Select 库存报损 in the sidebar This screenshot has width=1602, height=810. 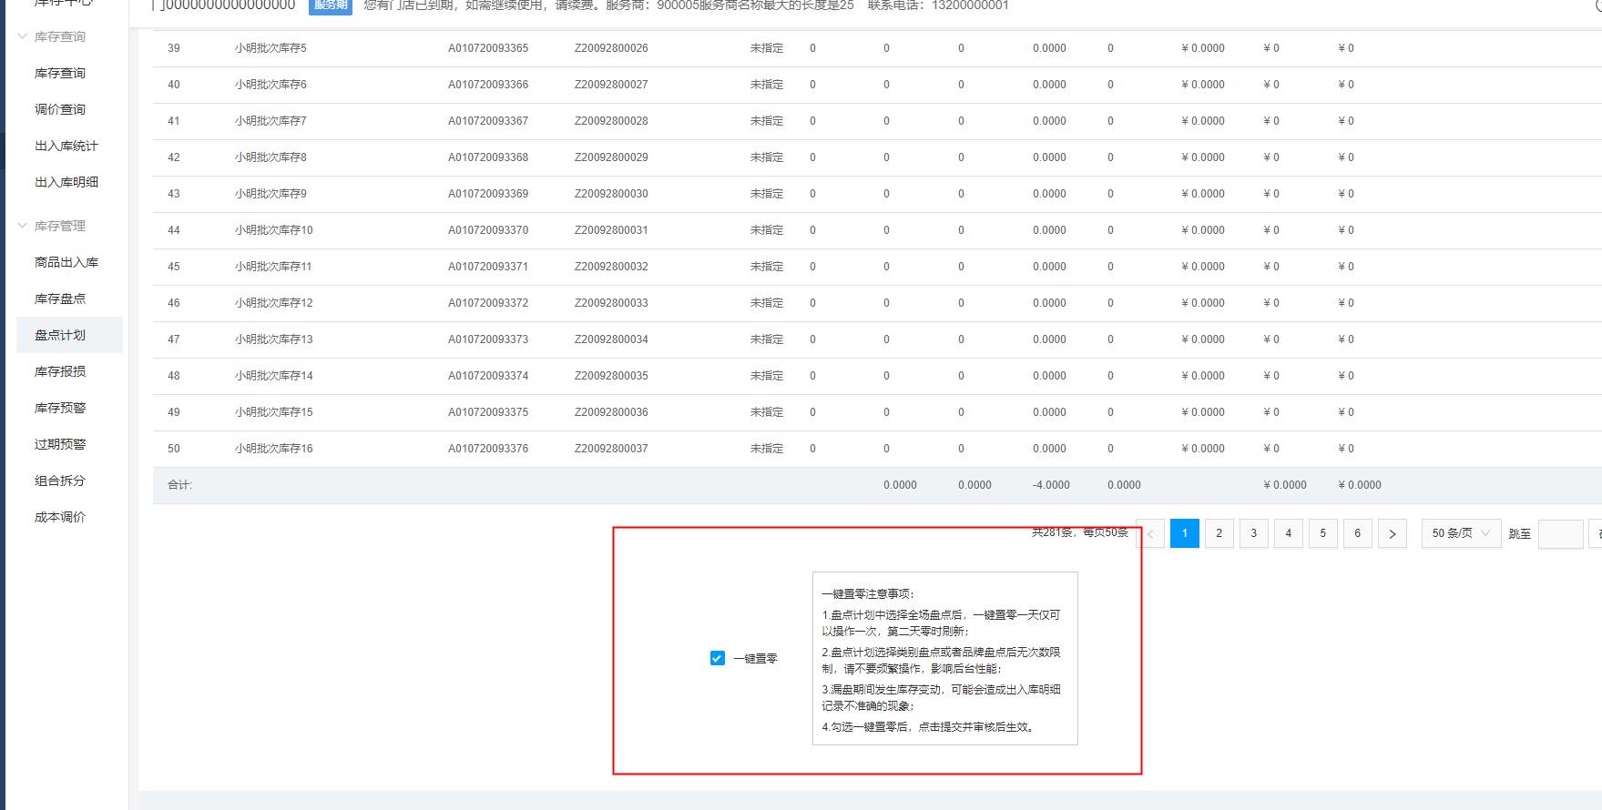(x=60, y=371)
